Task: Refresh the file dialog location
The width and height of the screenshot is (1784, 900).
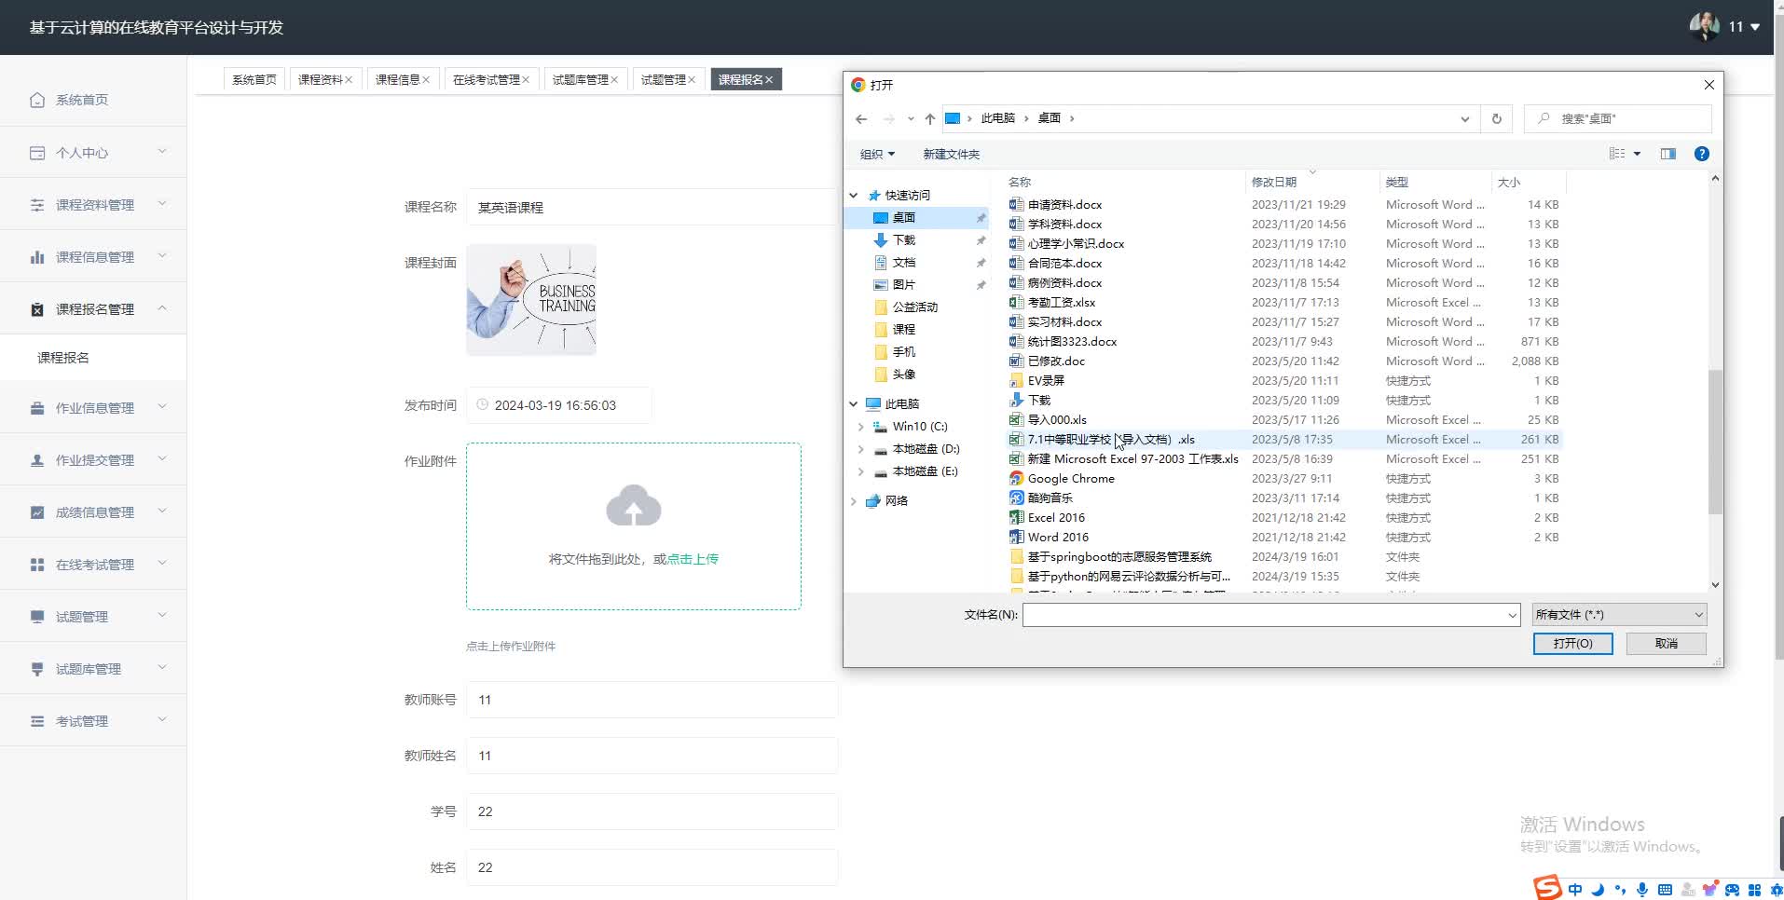Action: click(x=1497, y=118)
